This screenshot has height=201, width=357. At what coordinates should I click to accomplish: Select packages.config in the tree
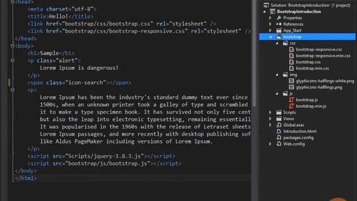(x=298, y=137)
